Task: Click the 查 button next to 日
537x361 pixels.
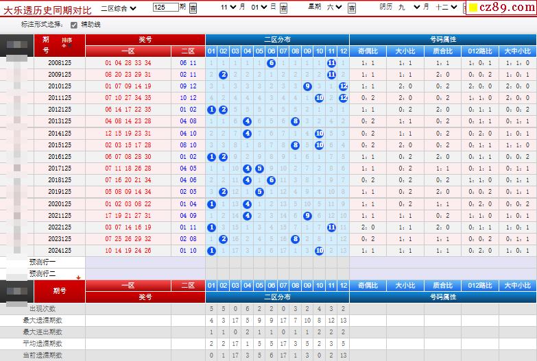Action: [x=283, y=8]
